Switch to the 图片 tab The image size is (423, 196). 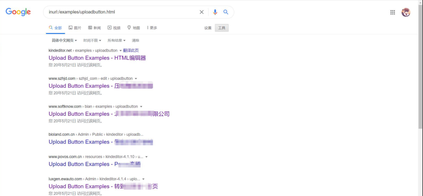75,28
